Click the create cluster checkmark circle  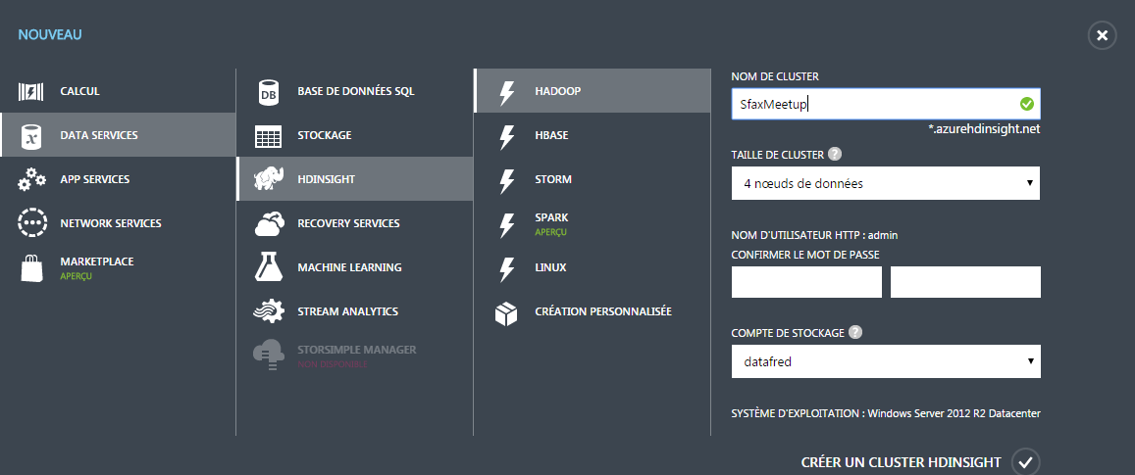[x=1025, y=462]
